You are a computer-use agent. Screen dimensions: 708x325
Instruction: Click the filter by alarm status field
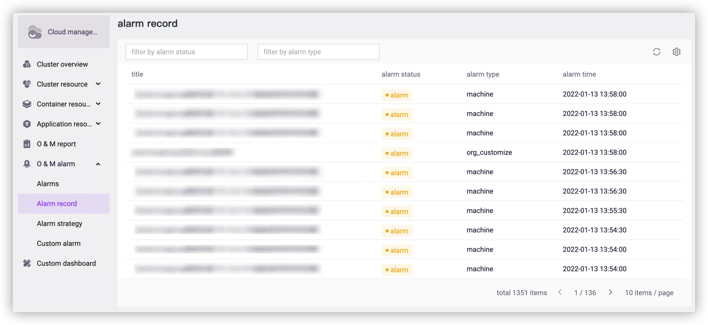click(x=186, y=52)
